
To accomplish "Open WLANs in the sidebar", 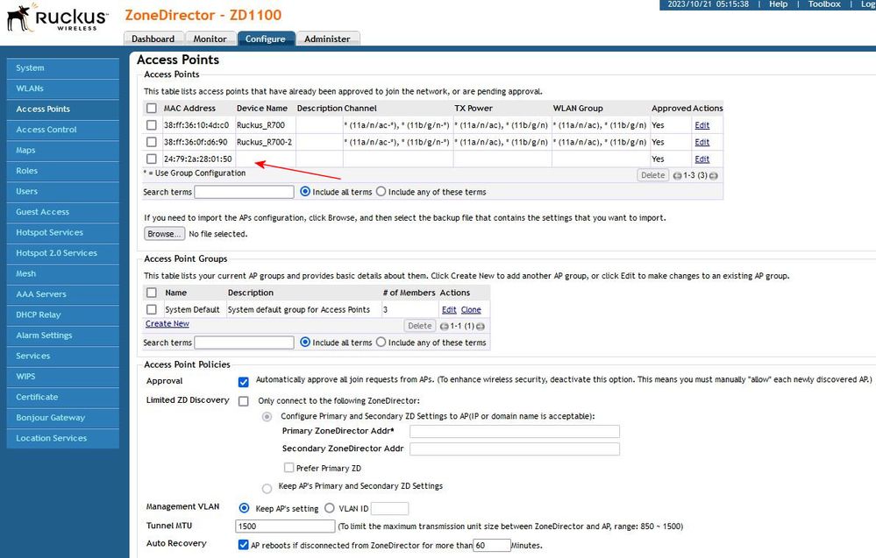I will 30,88.
